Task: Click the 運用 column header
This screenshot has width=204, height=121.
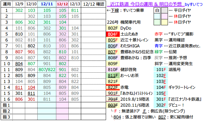Action: click(x=7, y=4)
